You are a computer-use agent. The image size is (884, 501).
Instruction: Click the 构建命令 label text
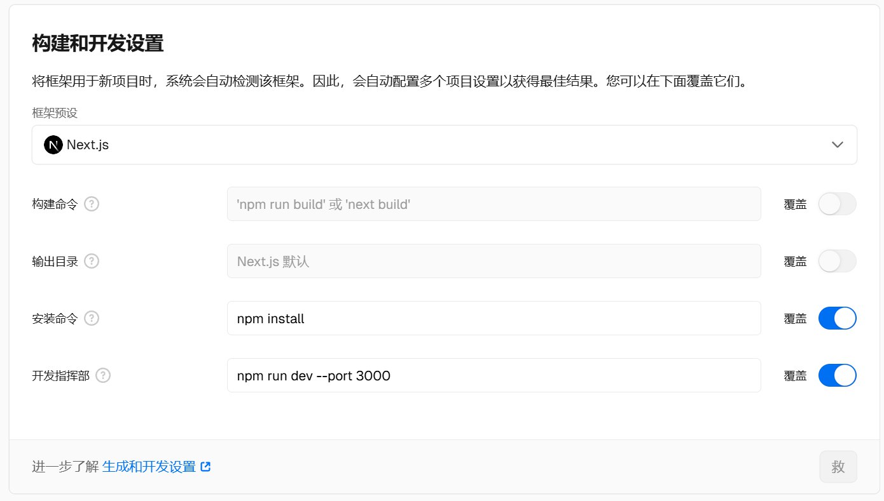(x=55, y=204)
